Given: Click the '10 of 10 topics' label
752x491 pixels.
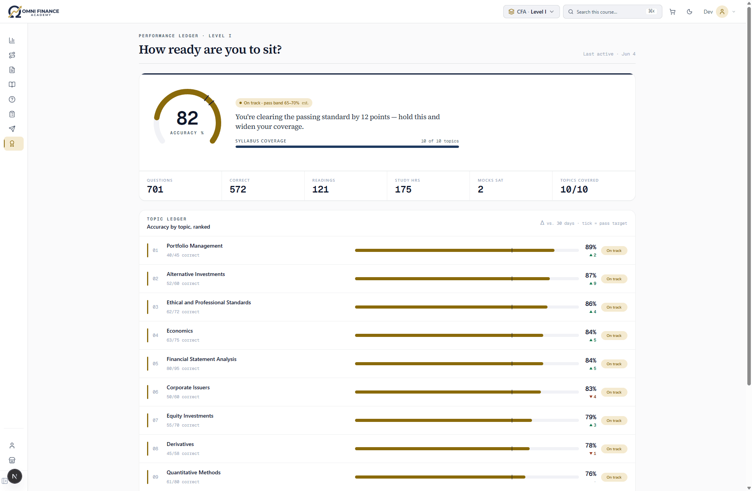Looking at the screenshot, I should (440, 141).
